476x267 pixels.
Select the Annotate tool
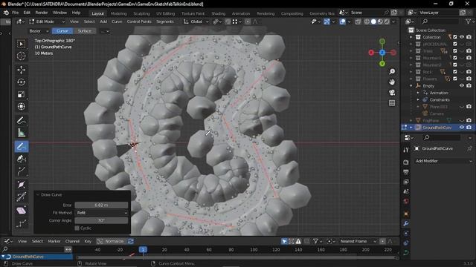(x=22, y=120)
